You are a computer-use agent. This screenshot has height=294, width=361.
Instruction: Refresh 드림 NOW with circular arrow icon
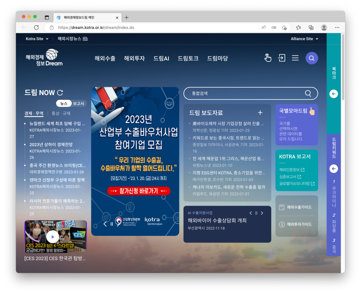(60, 93)
